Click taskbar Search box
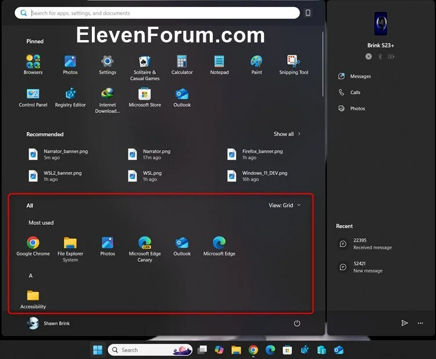This screenshot has width=436, height=359. [150, 350]
